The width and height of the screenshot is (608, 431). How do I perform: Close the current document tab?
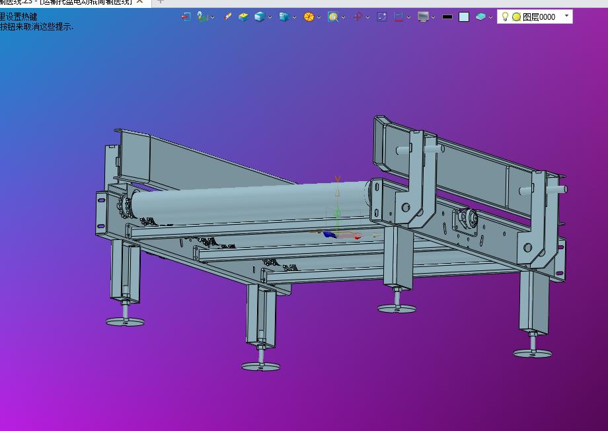coord(140,1)
